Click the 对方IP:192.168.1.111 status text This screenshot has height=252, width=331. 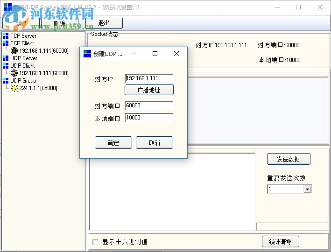click(221, 45)
